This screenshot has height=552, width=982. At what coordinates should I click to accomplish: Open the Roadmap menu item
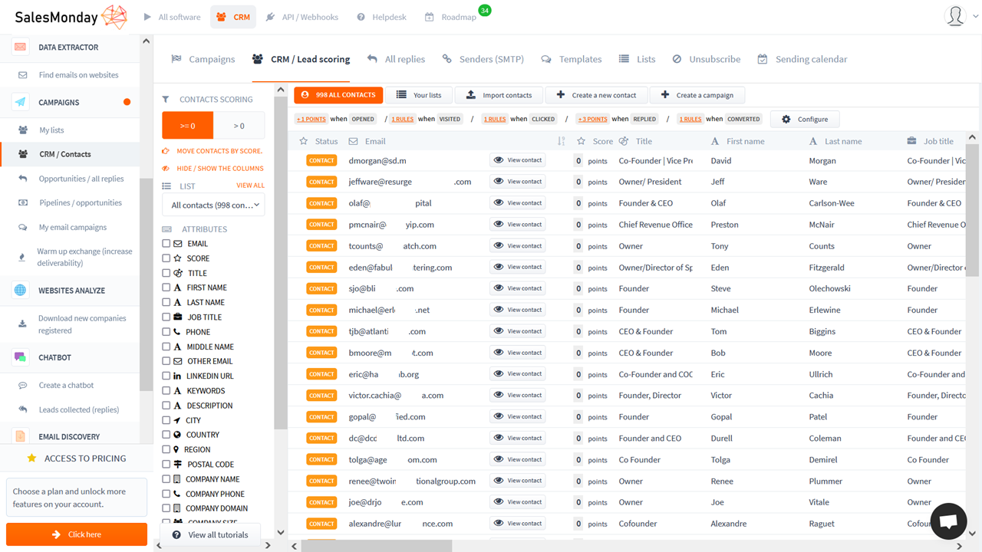coord(452,17)
